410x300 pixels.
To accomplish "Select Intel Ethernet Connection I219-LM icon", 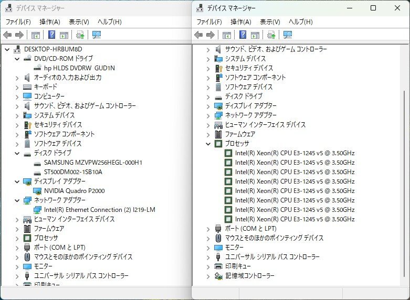I will (x=37, y=210).
